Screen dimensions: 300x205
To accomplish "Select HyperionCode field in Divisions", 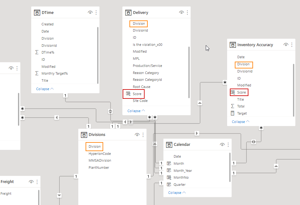I will [x=100, y=154].
